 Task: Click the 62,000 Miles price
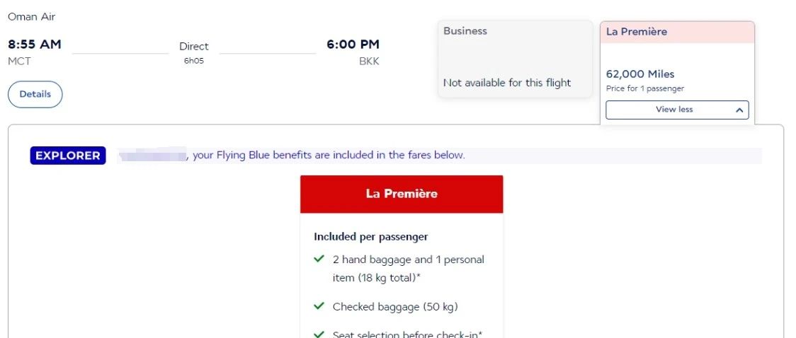(x=640, y=74)
